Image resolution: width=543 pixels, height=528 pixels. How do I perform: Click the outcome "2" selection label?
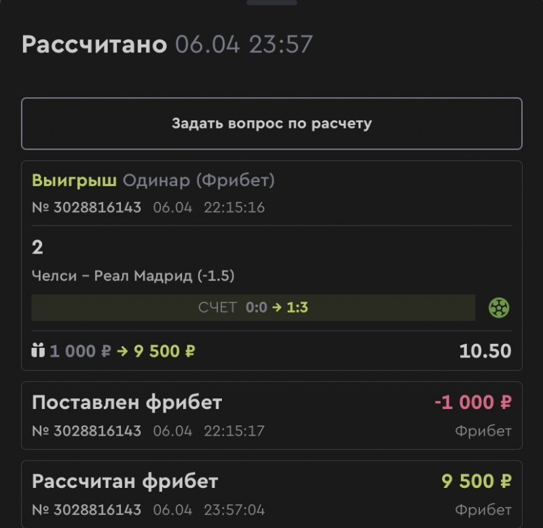pyautogui.click(x=37, y=247)
